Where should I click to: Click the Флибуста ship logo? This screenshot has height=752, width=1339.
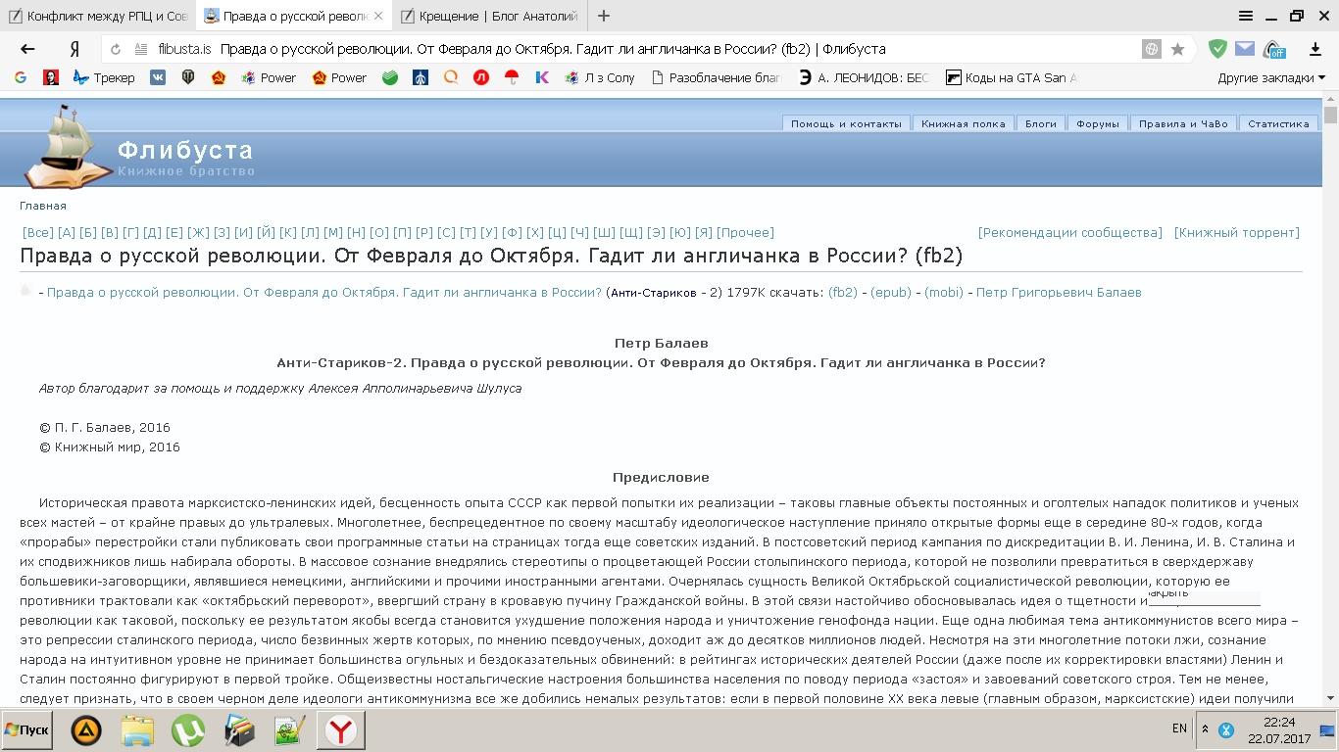(69, 147)
